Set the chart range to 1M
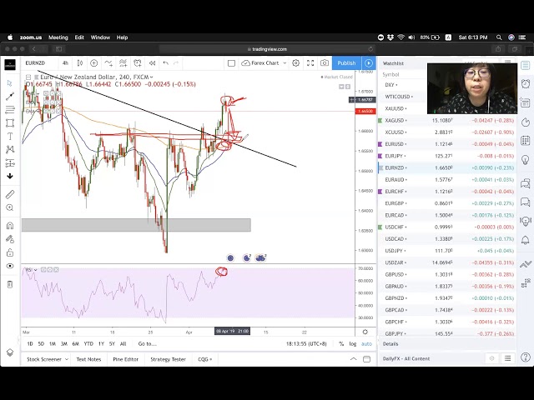The image size is (534, 400). coord(53,343)
